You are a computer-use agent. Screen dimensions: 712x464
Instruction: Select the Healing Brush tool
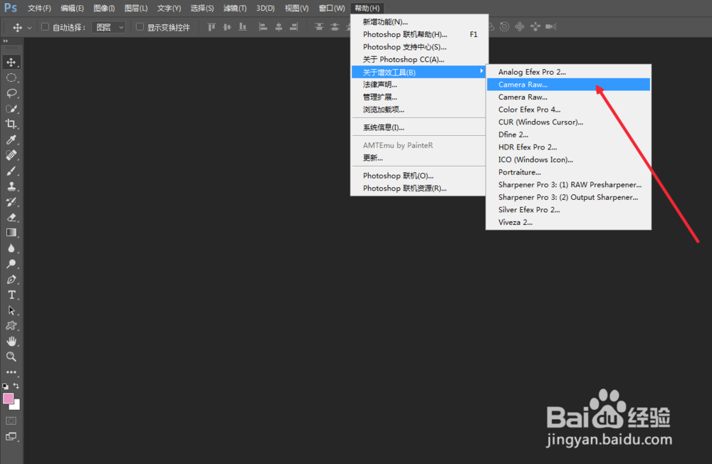(11, 155)
